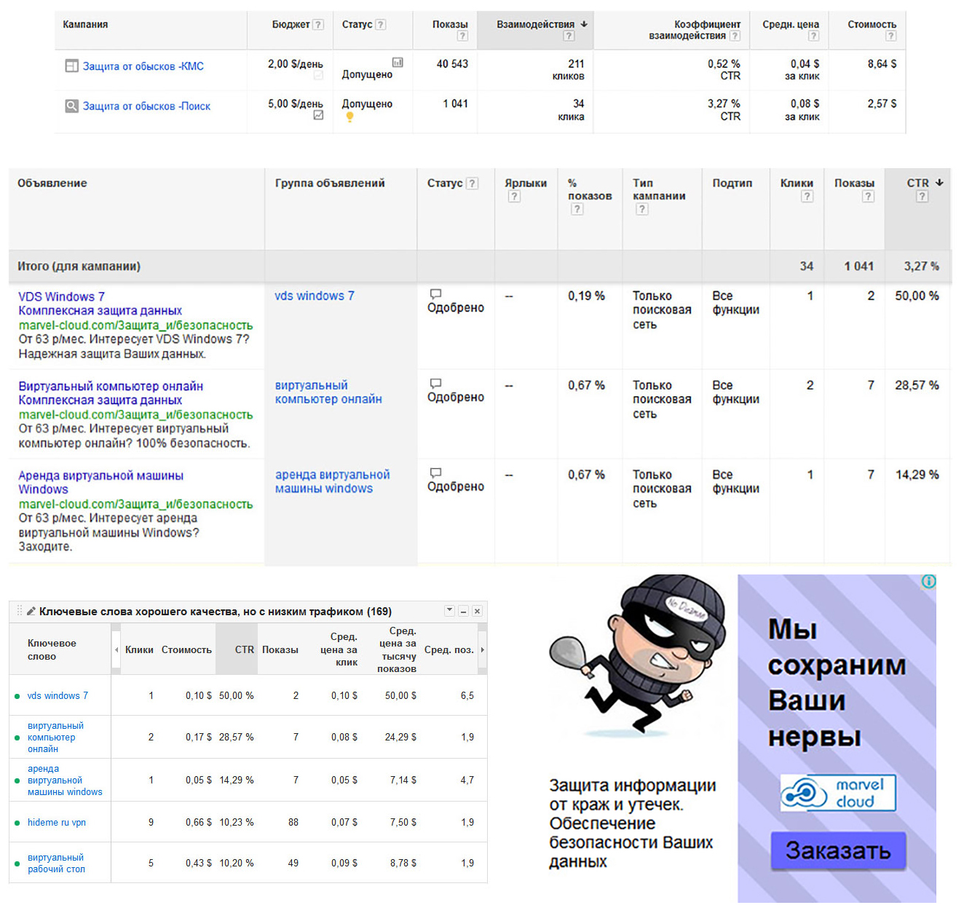Image resolution: width=964 pixels, height=905 pixels.
Task: Open the help icon under Показы in the ads table
Action: pos(868,197)
